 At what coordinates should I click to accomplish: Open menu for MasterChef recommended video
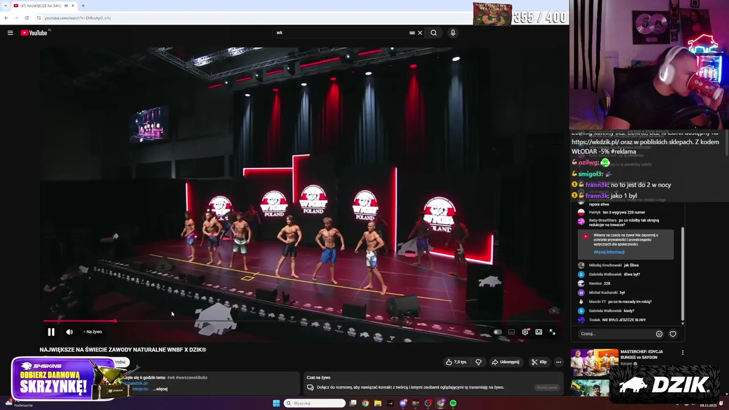[683, 352]
